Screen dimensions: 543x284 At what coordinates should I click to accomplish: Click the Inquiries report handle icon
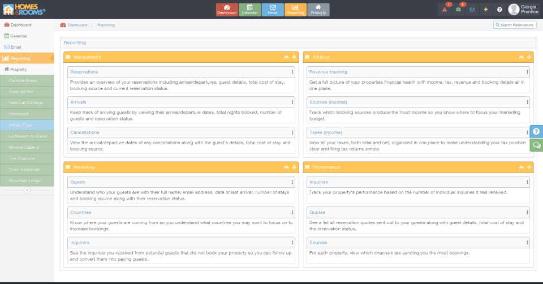pyautogui.click(x=527, y=182)
